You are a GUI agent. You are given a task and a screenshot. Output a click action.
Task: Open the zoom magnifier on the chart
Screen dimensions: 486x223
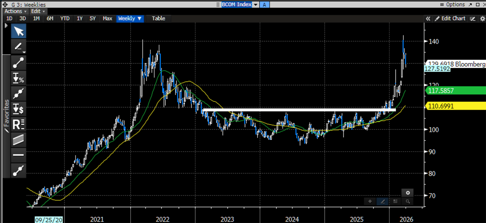(x=408, y=201)
